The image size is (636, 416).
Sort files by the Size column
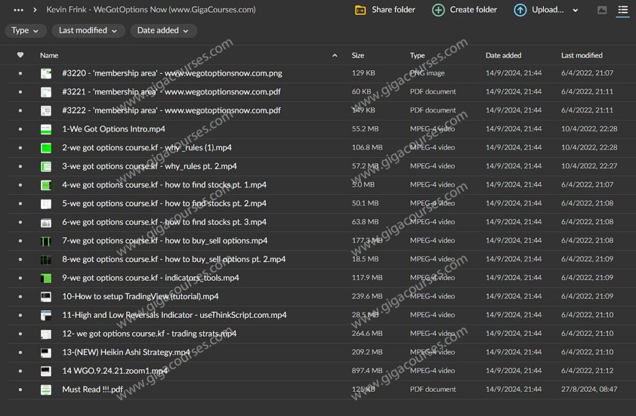tap(358, 55)
